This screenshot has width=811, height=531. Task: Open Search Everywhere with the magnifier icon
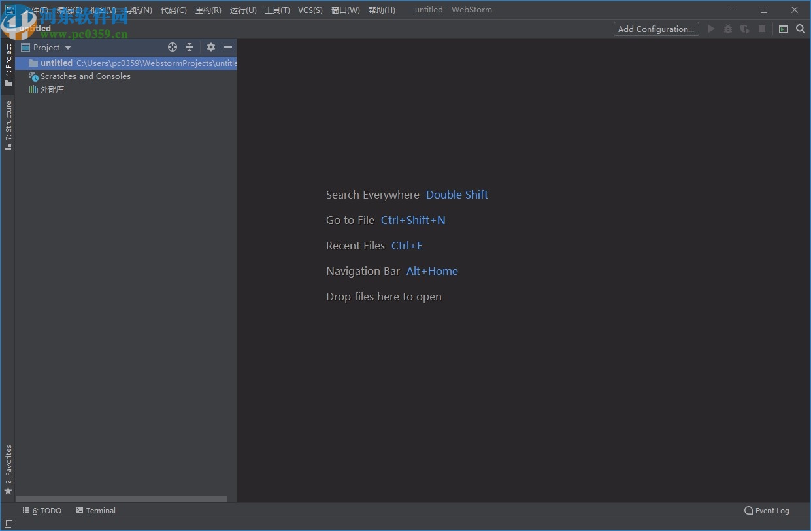click(800, 29)
